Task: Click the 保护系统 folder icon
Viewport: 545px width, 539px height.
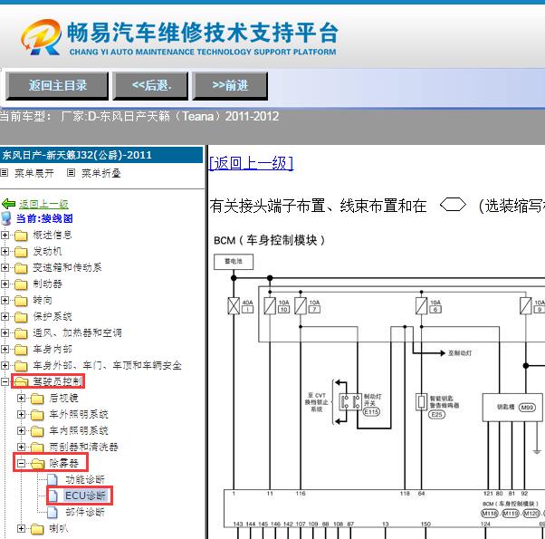Action: pos(21,317)
